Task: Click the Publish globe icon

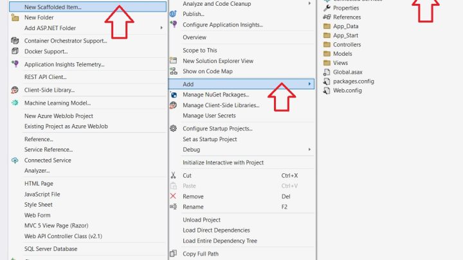Action: (x=173, y=14)
